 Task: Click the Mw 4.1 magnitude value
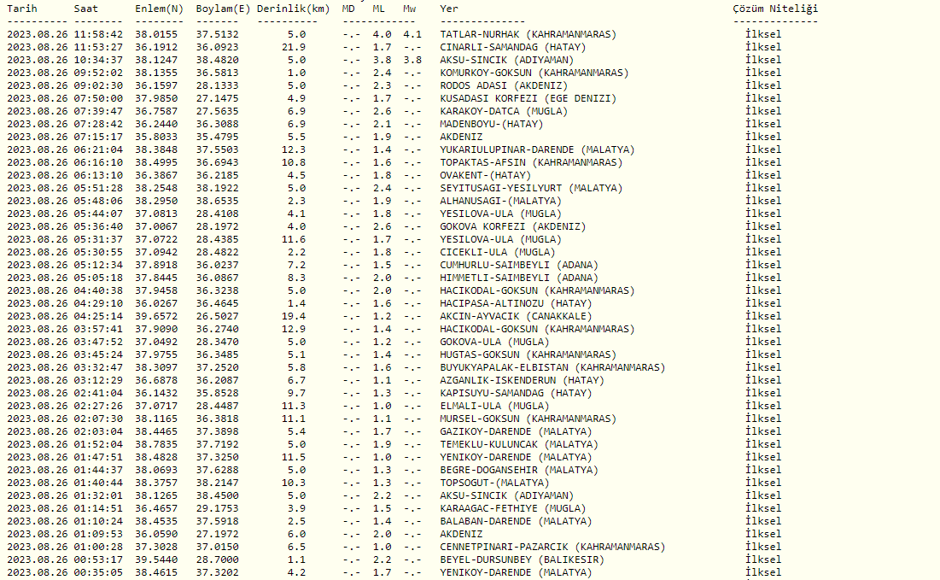click(x=412, y=34)
